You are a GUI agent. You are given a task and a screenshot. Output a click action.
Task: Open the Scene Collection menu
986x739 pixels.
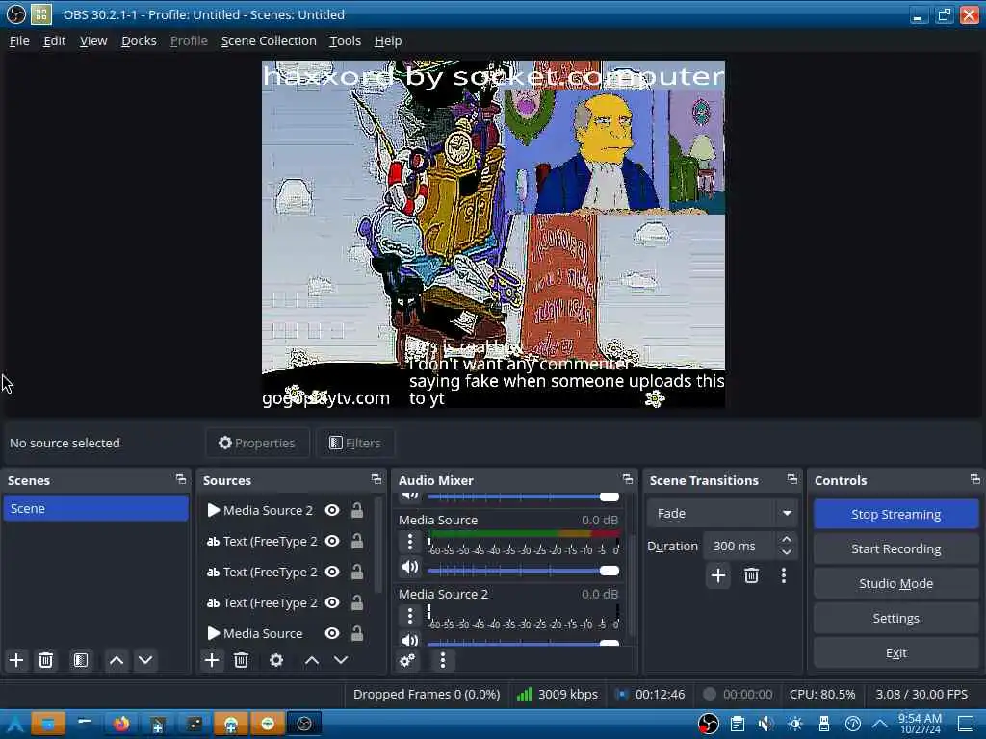pyautogui.click(x=269, y=40)
